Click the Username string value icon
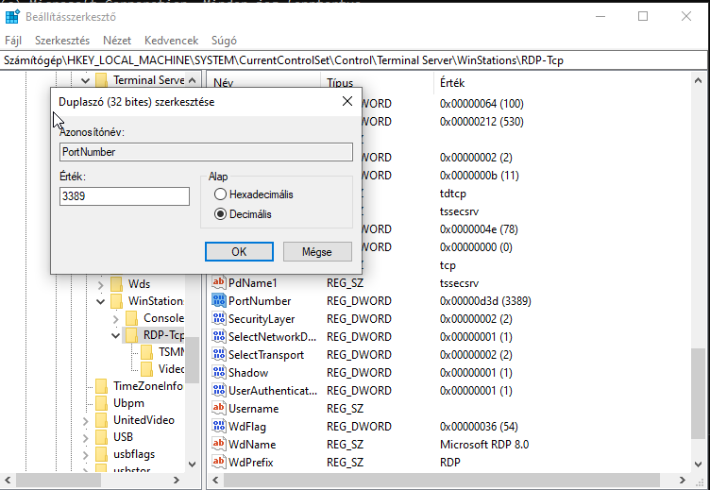The height and width of the screenshot is (490, 710). pyautogui.click(x=219, y=409)
